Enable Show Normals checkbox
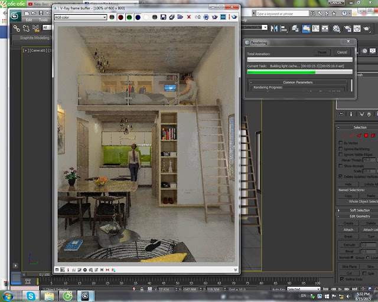This screenshot has height=302, width=378. (341, 166)
